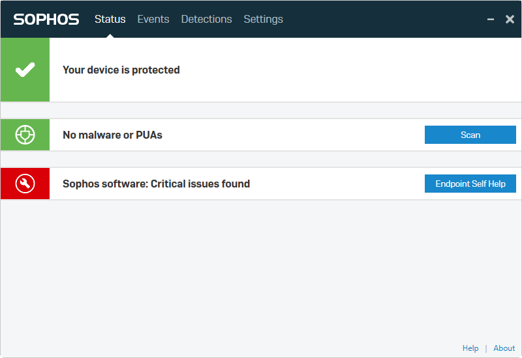Click the malware scan shield icon

tap(25, 135)
